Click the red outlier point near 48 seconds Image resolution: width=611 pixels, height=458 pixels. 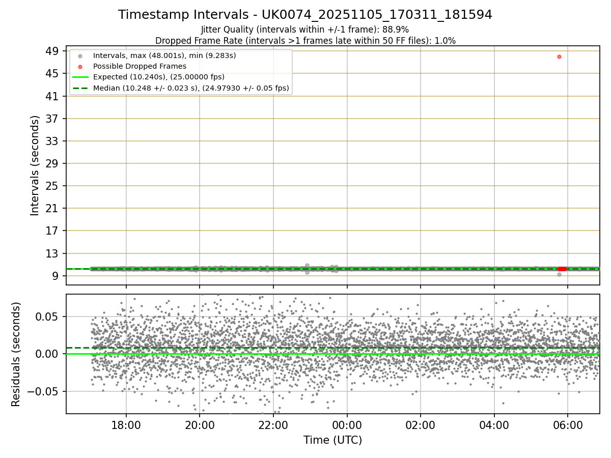(559, 56)
